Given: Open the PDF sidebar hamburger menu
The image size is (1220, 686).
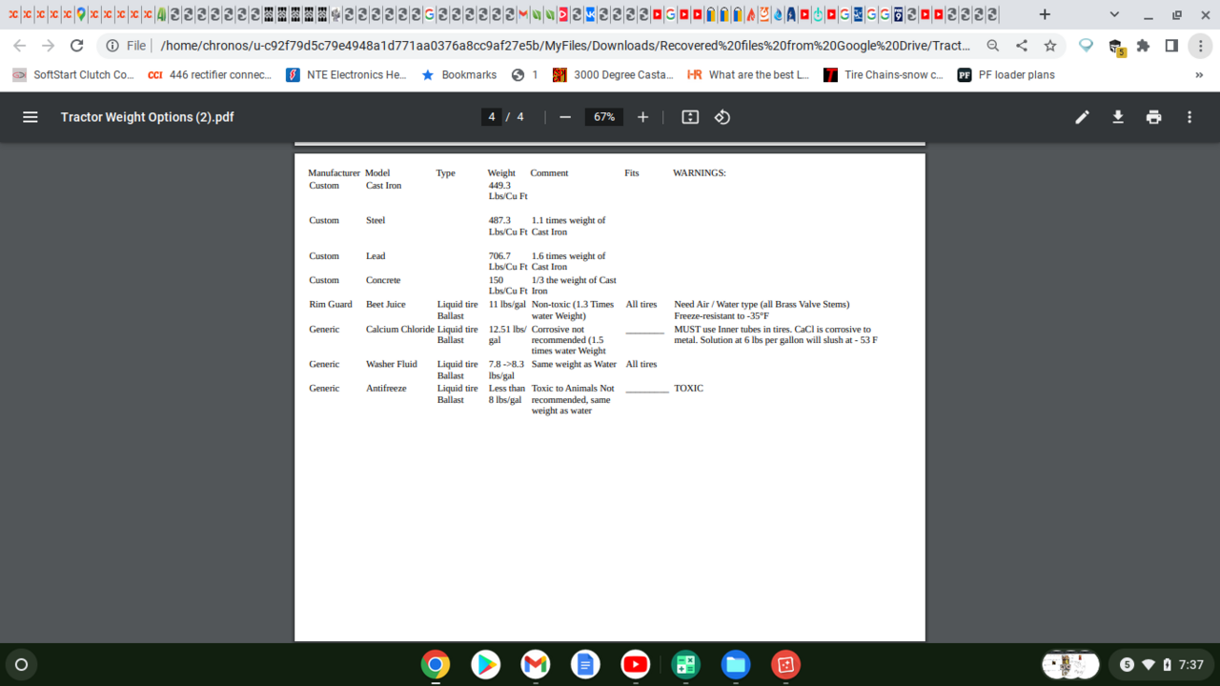Looking at the screenshot, I should [x=30, y=117].
